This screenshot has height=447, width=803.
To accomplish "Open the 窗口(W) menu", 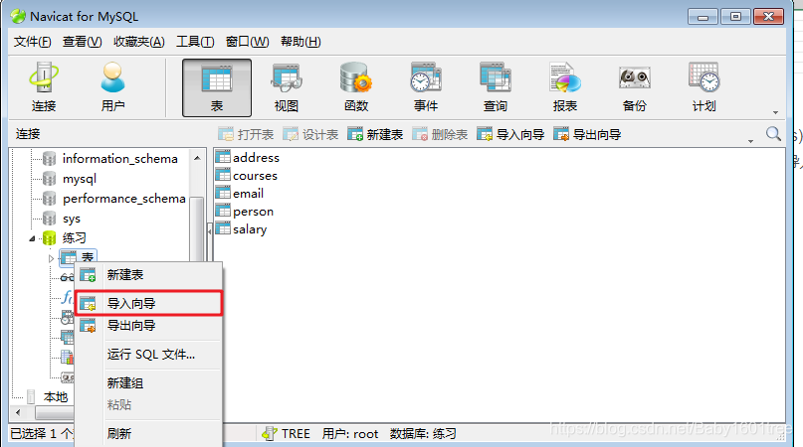I will click(x=247, y=42).
